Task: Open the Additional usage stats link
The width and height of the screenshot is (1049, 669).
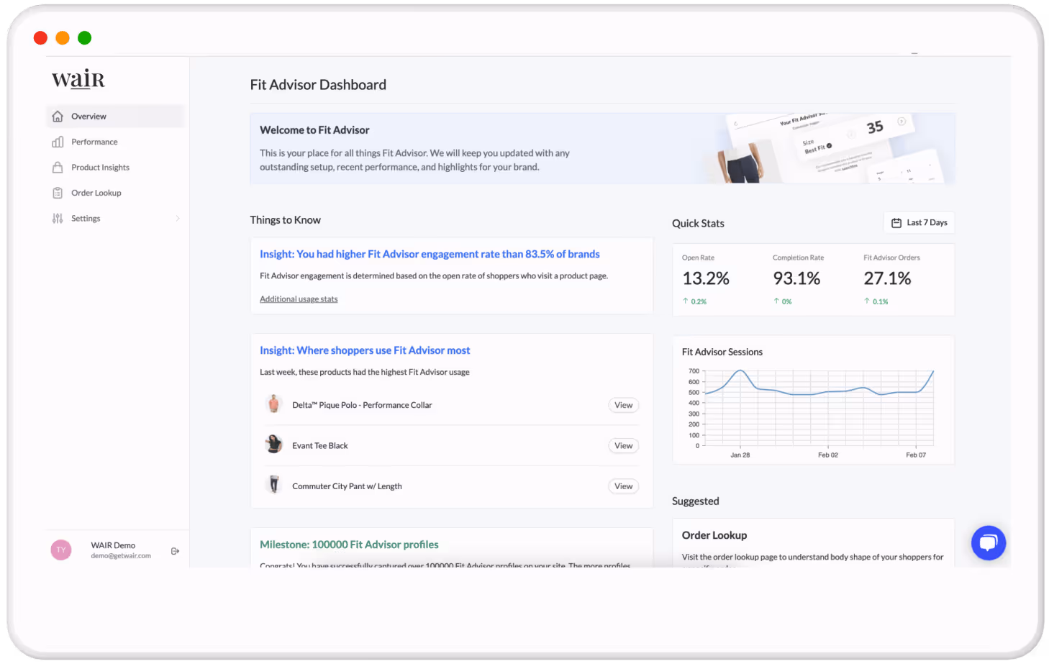Action: tap(299, 299)
